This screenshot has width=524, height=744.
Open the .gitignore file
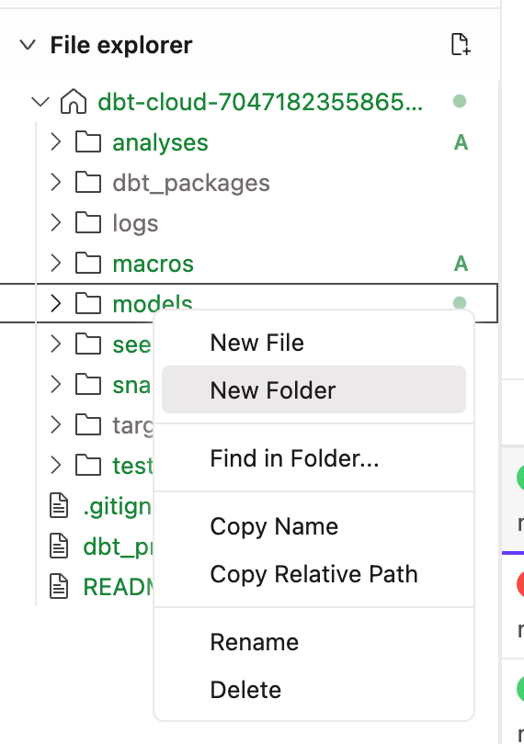(x=118, y=507)
